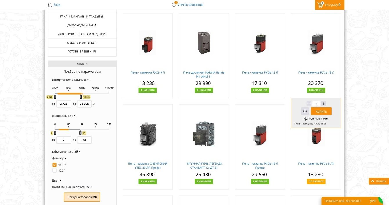Click price 25 430 under ЛЕГЕНДА
389x205 pixels.
(x=203, y=175)
